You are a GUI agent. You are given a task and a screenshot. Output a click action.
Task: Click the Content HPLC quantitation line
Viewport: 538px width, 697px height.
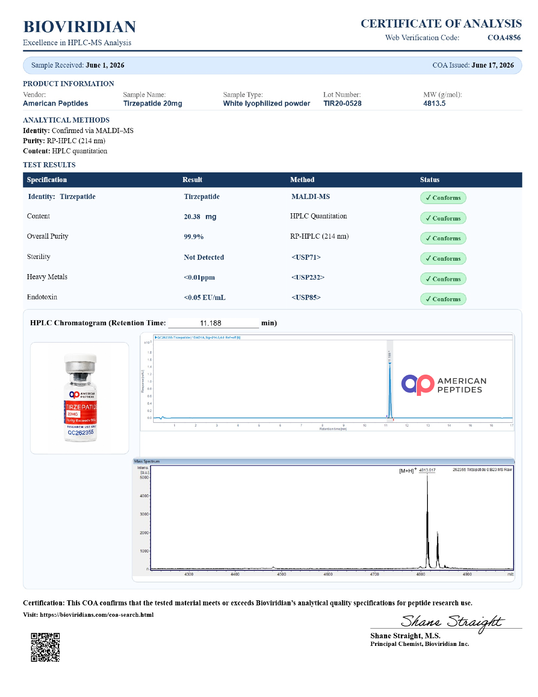pos(65,151)
